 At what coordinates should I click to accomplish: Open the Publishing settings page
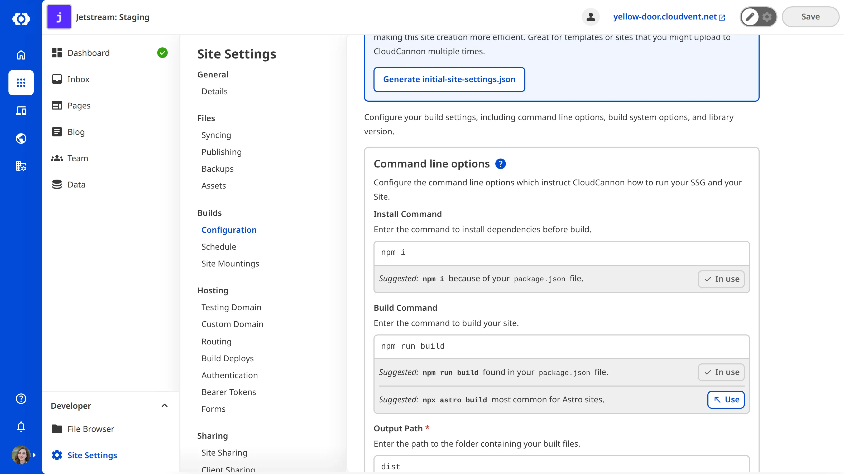point(222,152)
